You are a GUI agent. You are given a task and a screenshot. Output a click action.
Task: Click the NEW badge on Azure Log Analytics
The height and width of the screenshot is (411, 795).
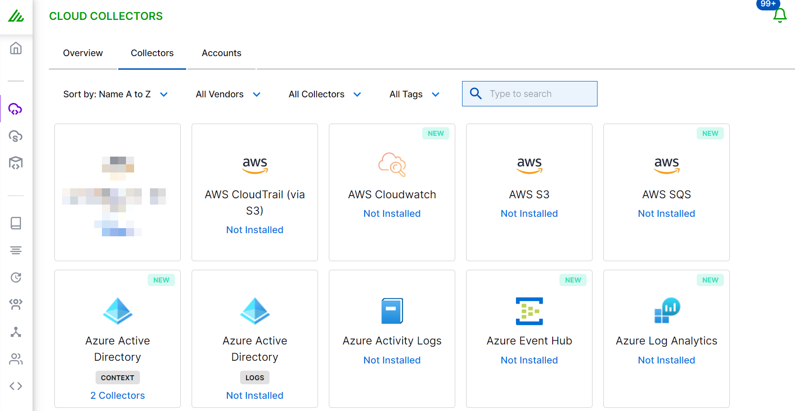coord(710,280)
